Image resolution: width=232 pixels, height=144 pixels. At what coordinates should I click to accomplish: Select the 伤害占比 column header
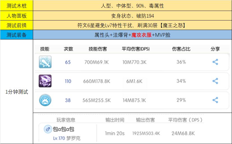point(181,49)
